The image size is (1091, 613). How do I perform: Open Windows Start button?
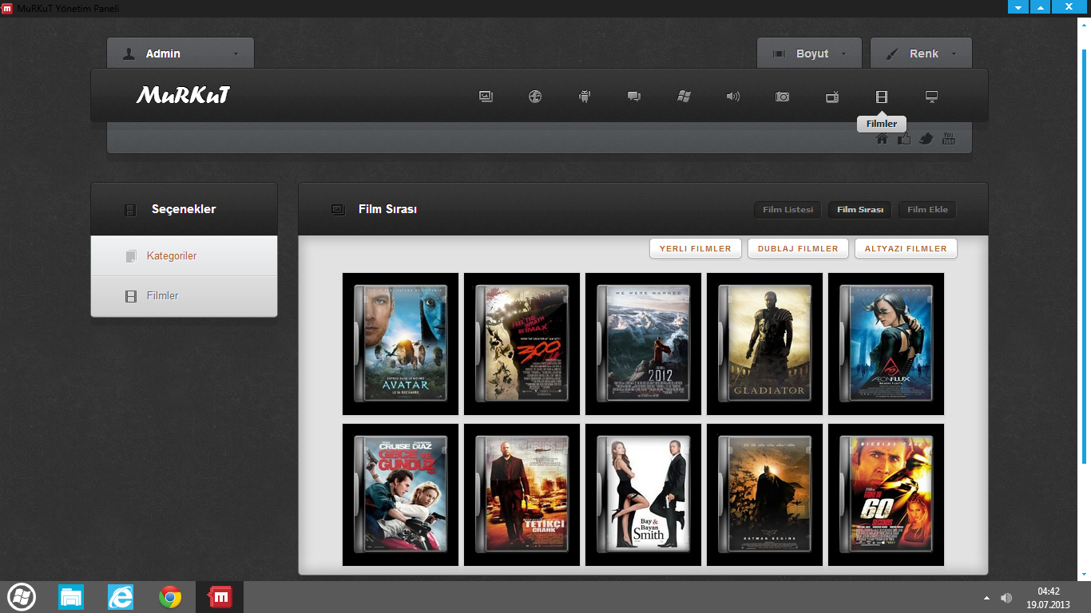pos(22,597)
